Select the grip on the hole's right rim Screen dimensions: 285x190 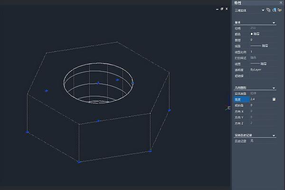[x=133, y=83]
